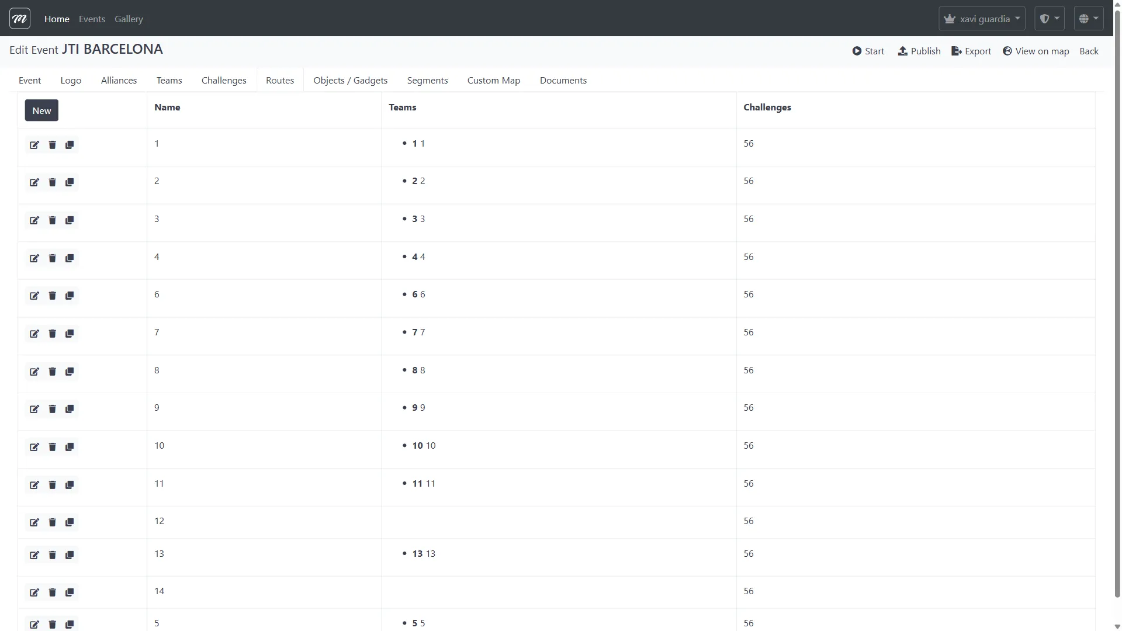The width and height of the screenshot is (1122, 631).
Task: Click trash icon on route 12 row
Action: (52, 522)
